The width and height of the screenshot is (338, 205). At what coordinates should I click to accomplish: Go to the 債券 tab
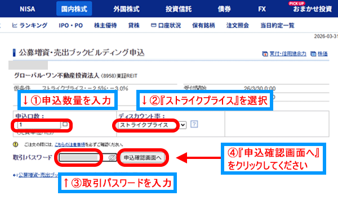point(224,9)
